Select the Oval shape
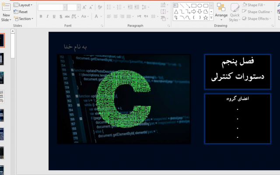The width and height of the screenshot is (280, 175). pyautogui.click(x=199, y=6)
